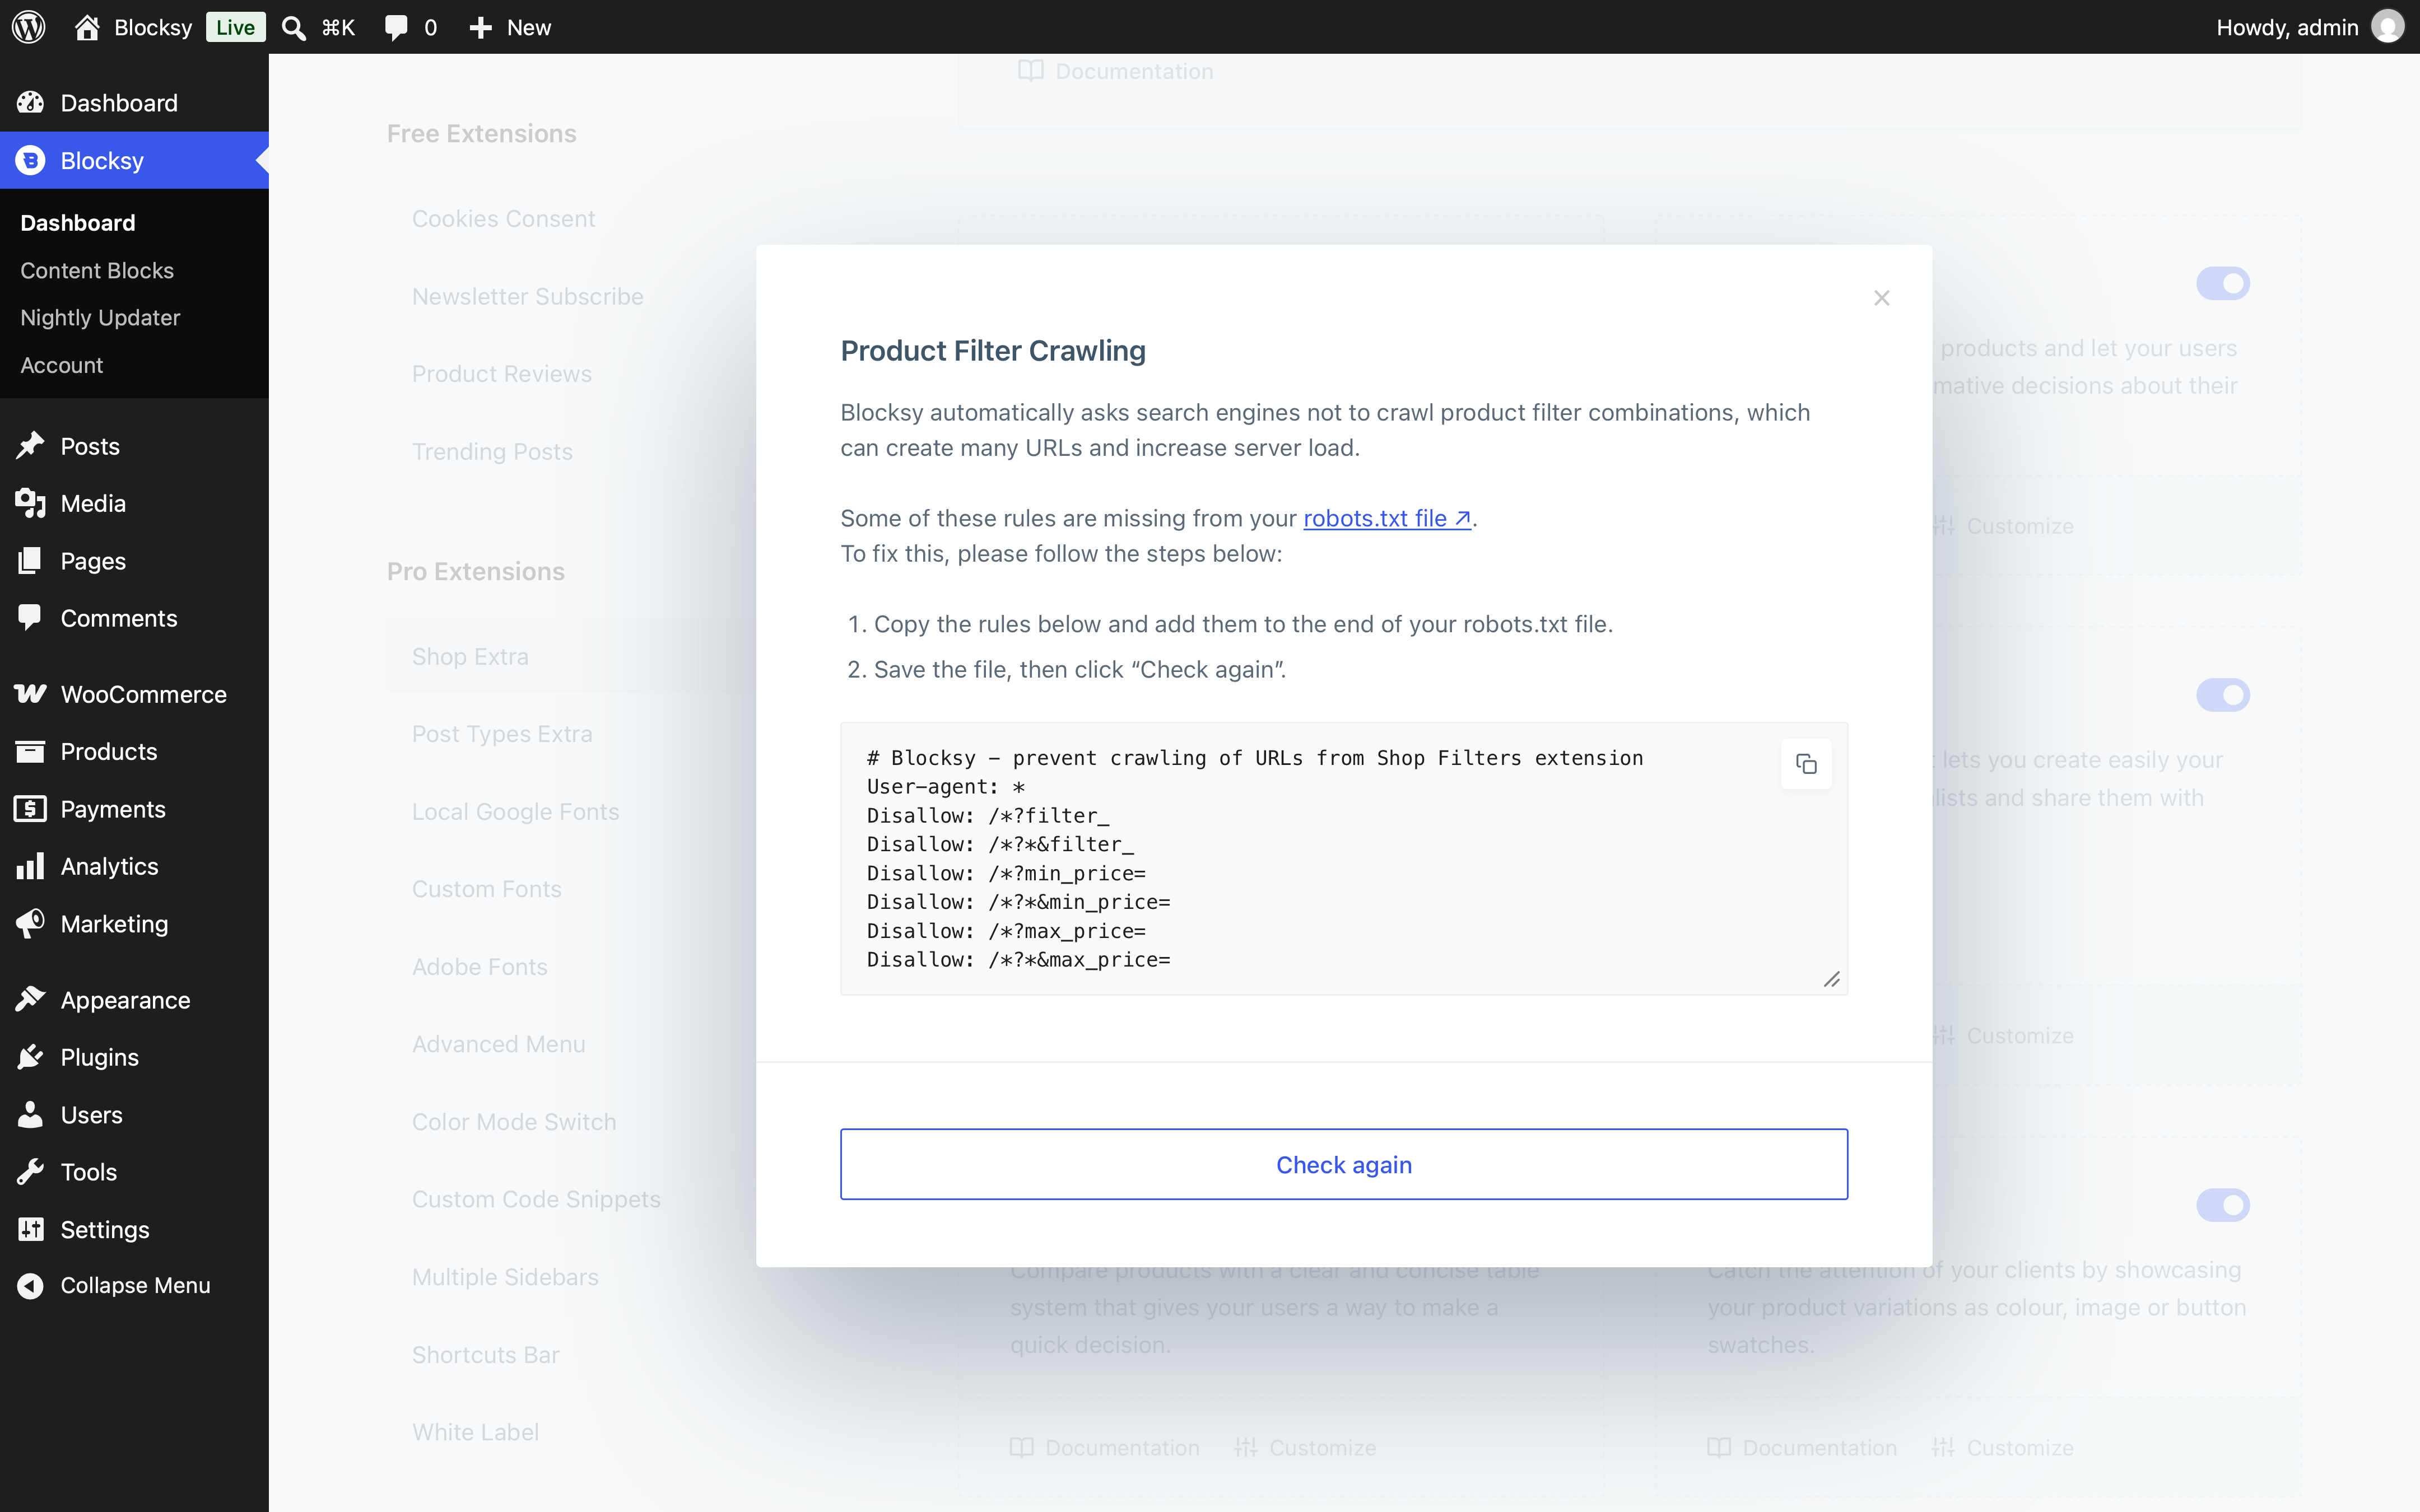Click the Check again button
2420x1512 pixels.
1344,1164
